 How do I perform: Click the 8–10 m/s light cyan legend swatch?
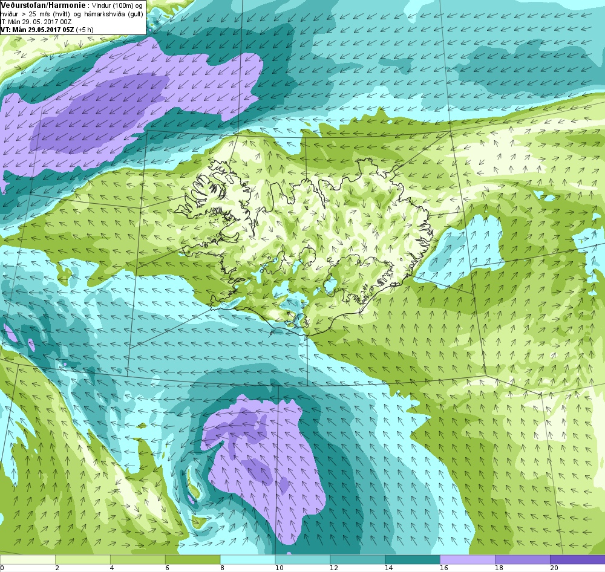247,559
